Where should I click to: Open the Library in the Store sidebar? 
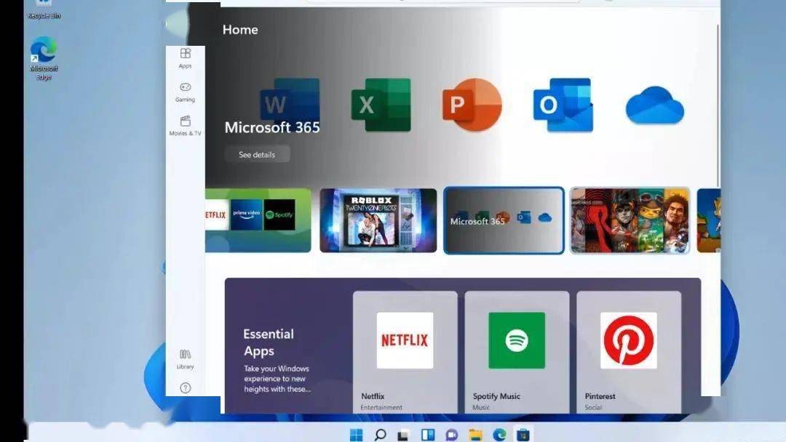pyautogui.click(x=185, y=359)
